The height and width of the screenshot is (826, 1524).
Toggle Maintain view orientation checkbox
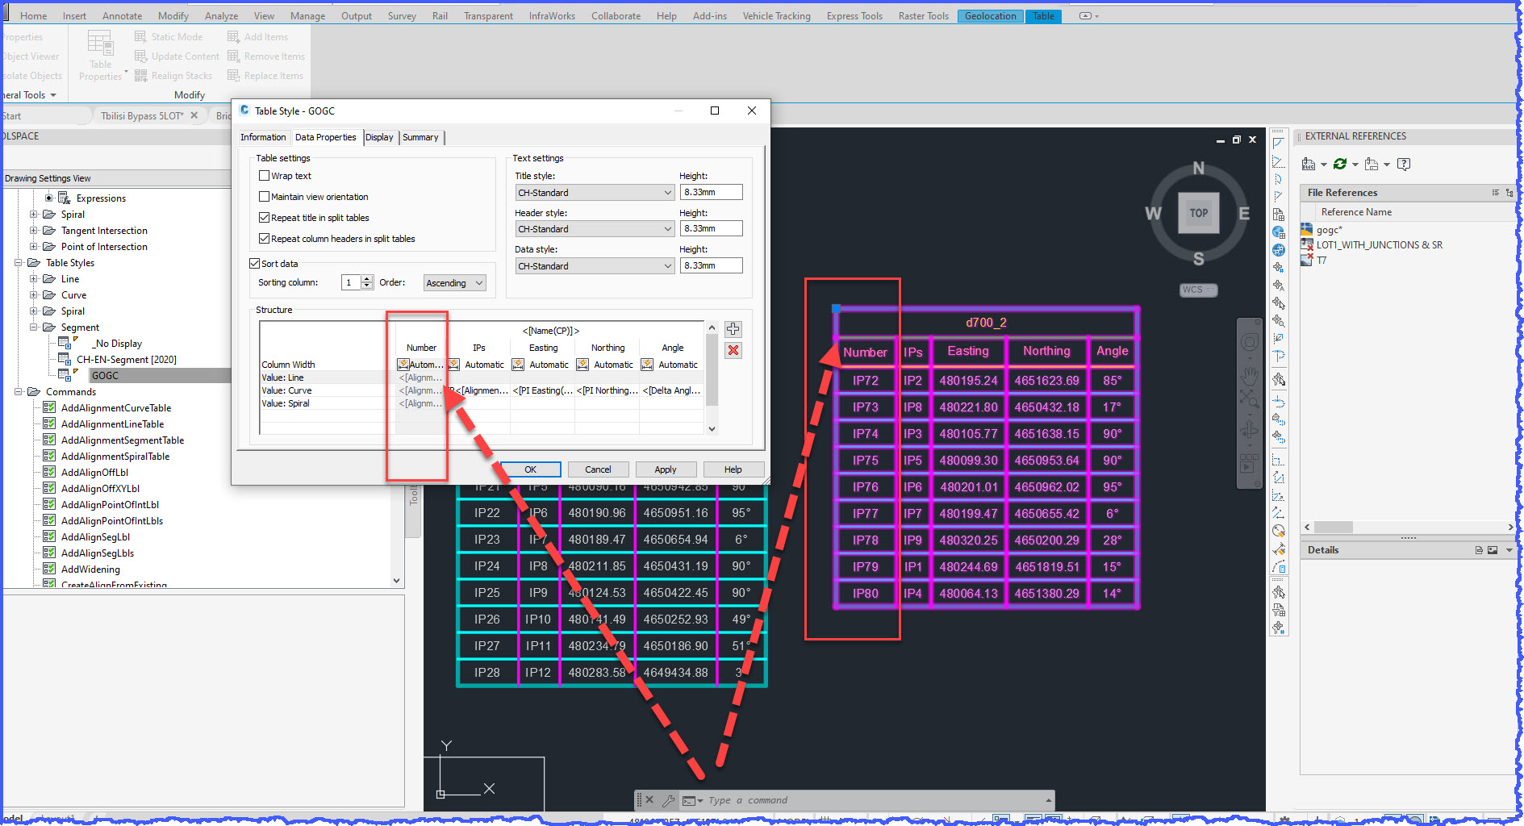[x=264, y=196]
